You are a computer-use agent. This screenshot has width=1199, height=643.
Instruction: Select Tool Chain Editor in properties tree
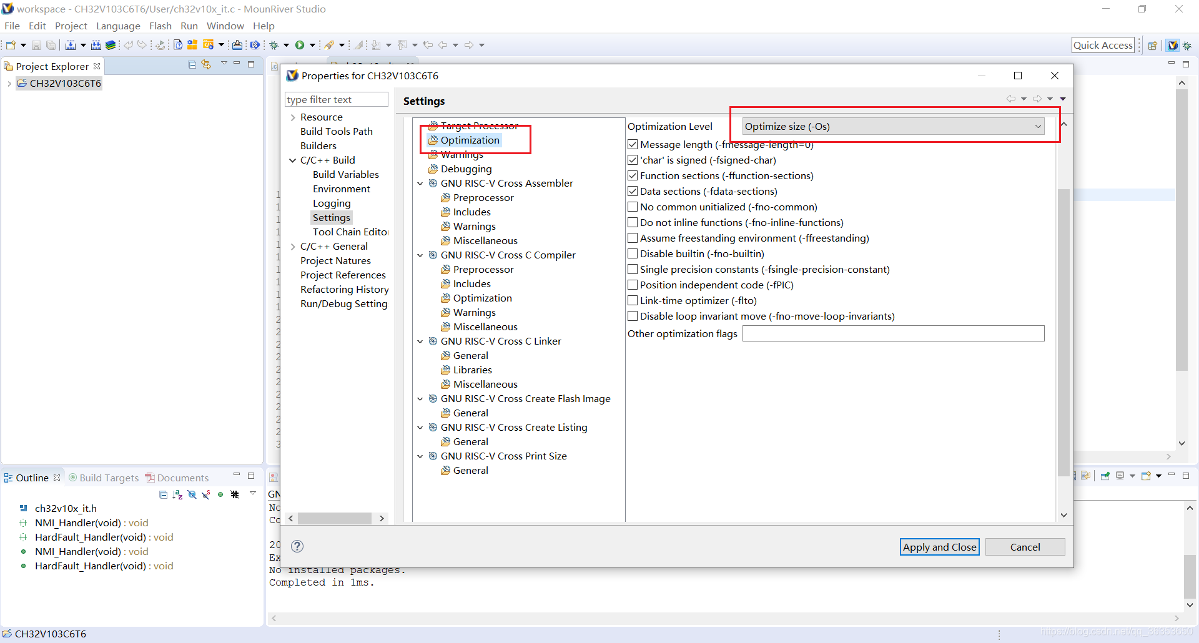350,232
